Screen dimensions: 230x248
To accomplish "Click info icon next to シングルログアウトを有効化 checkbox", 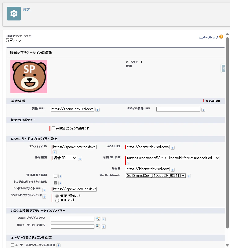I will click(60, 183).
